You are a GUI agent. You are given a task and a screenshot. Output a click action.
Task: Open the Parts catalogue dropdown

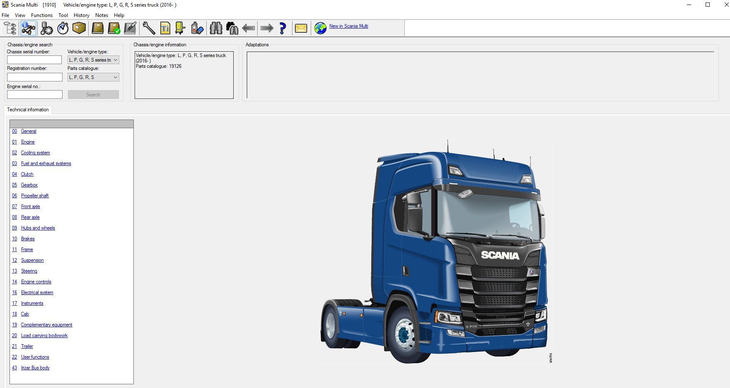tap(93, 77)
